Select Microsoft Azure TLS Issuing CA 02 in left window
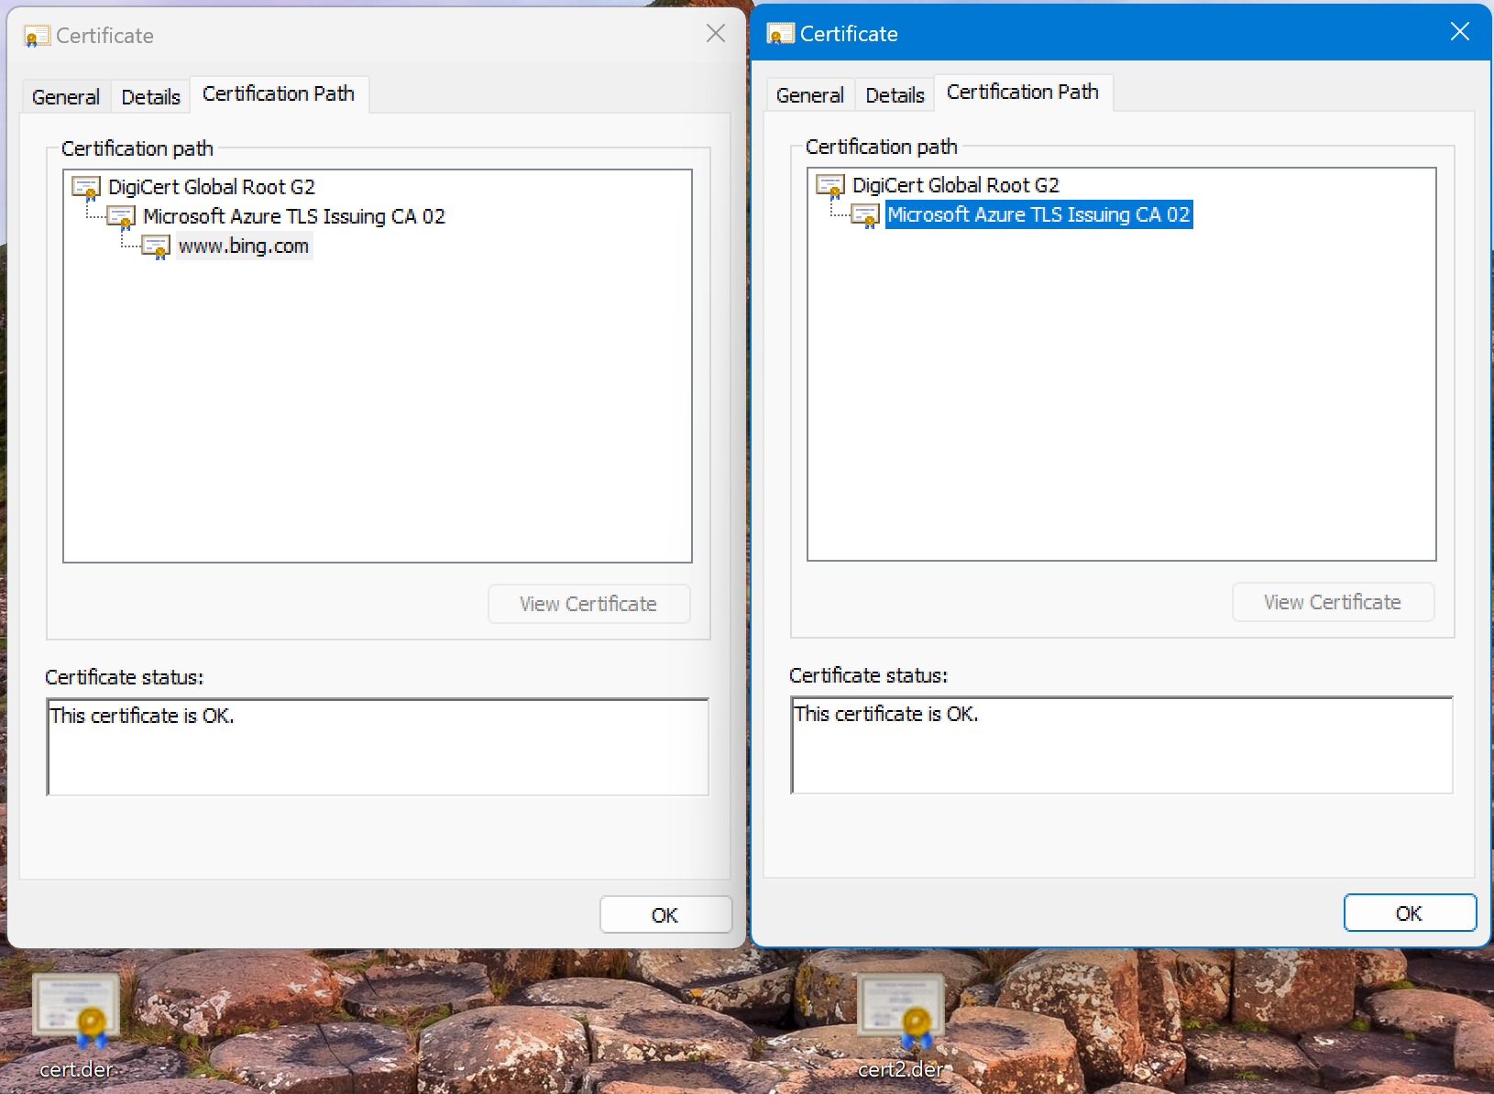The height and width of the screenshot is (1094, 1494). [x=294, y=216]
